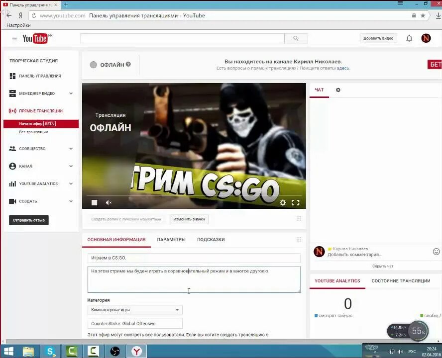Follow the здесь link about live streams
This screenshot has width=442, height=358.
(343, 68)
